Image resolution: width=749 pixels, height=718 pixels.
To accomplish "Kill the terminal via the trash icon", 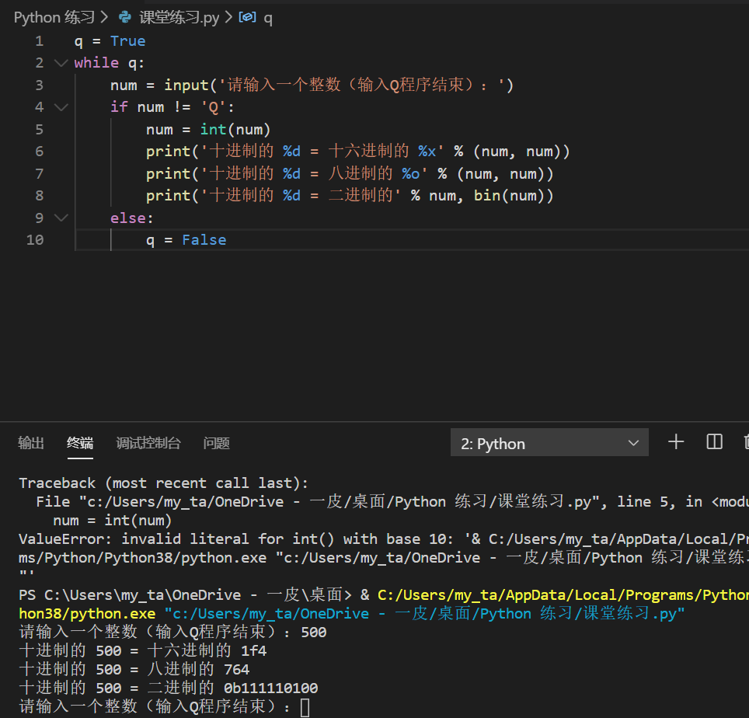I will point(744,441).
